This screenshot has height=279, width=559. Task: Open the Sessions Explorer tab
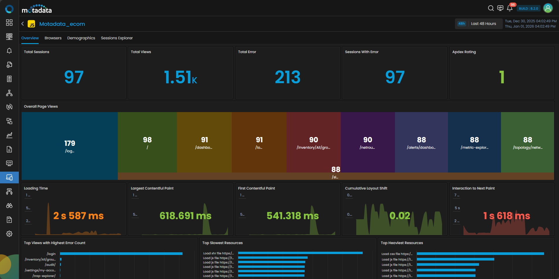[x=117, y=38]
